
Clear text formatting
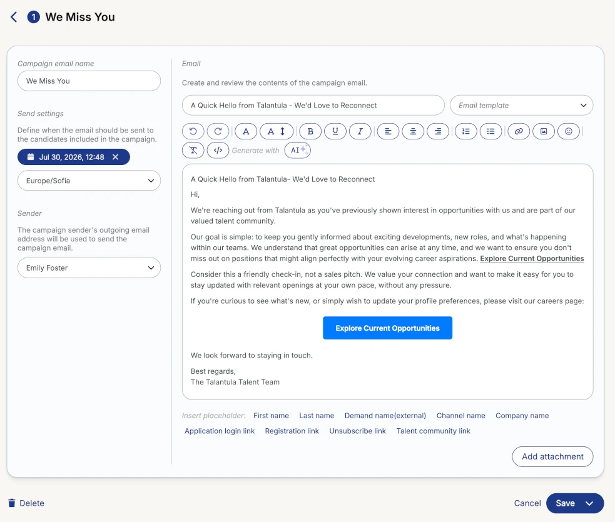(193, 150)
